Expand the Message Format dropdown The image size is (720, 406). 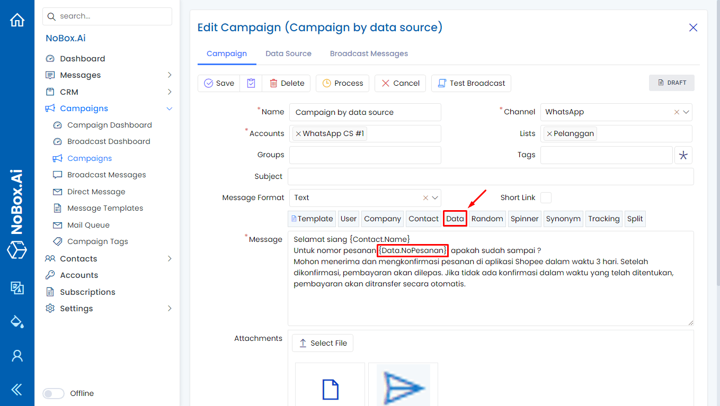tap(435, 197)
